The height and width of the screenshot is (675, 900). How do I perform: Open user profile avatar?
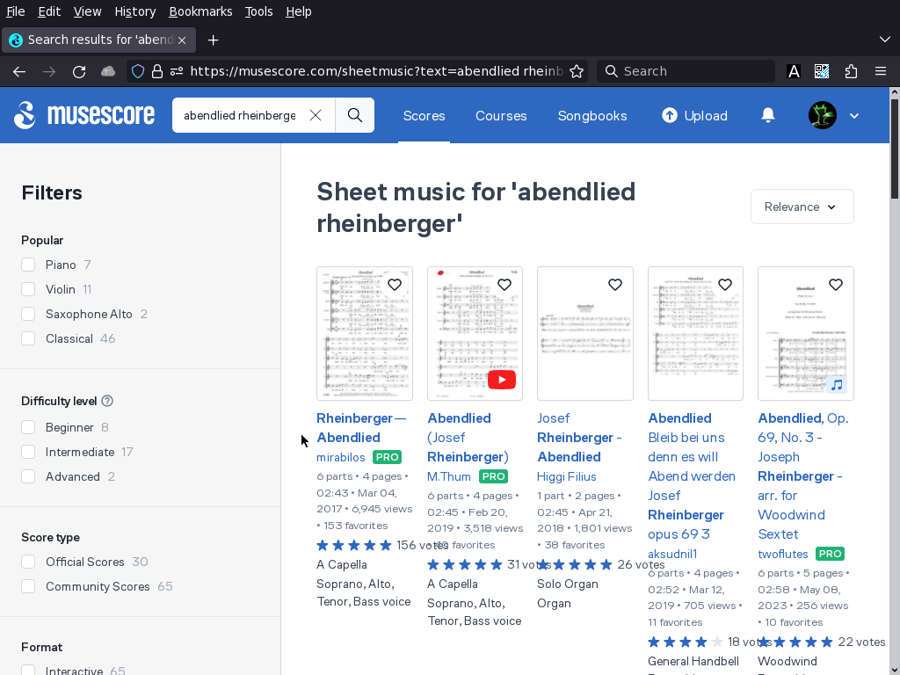coord(822,115)
